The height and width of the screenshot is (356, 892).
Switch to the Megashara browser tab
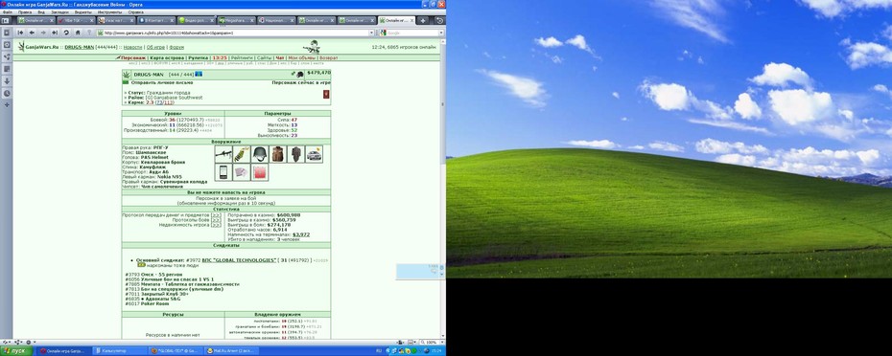click(x=236, y=20)
